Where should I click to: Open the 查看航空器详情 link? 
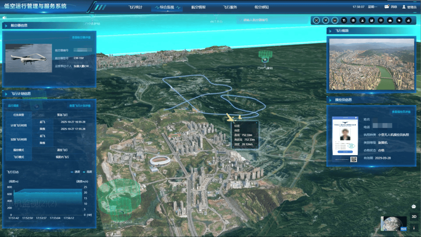pos(81,37)
